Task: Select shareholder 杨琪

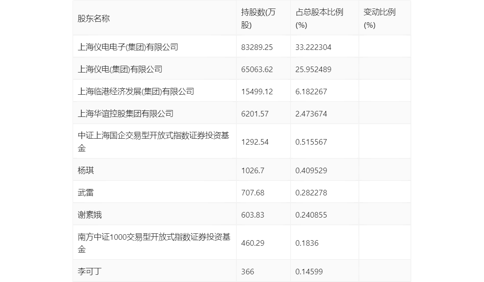Action: (85, 170)
